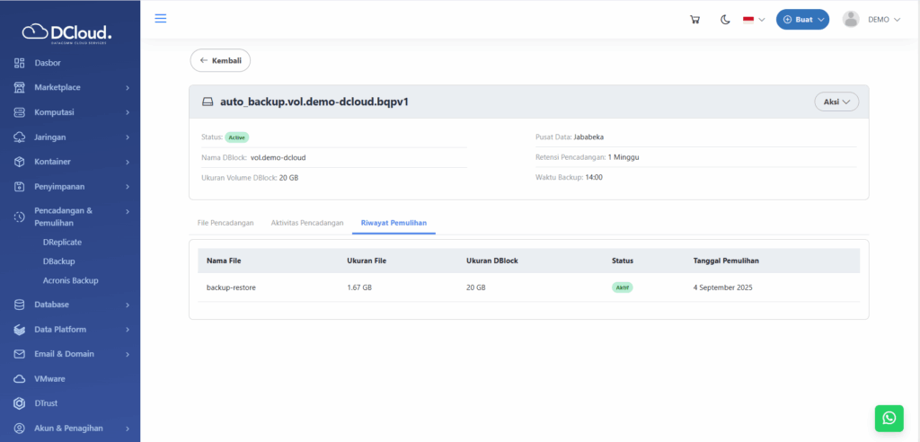Click the Dasbor sidebar icon
The image size is (920, 442).
[x=19, y=63]
